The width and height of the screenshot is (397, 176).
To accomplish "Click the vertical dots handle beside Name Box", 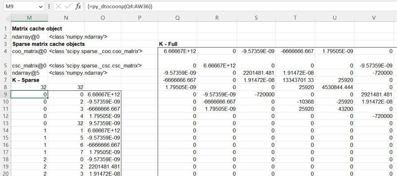I will coord(49,7).
